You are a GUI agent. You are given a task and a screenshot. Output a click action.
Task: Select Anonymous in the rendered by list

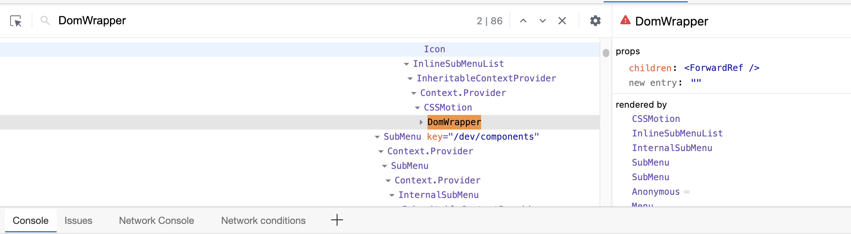click(655, 191)
